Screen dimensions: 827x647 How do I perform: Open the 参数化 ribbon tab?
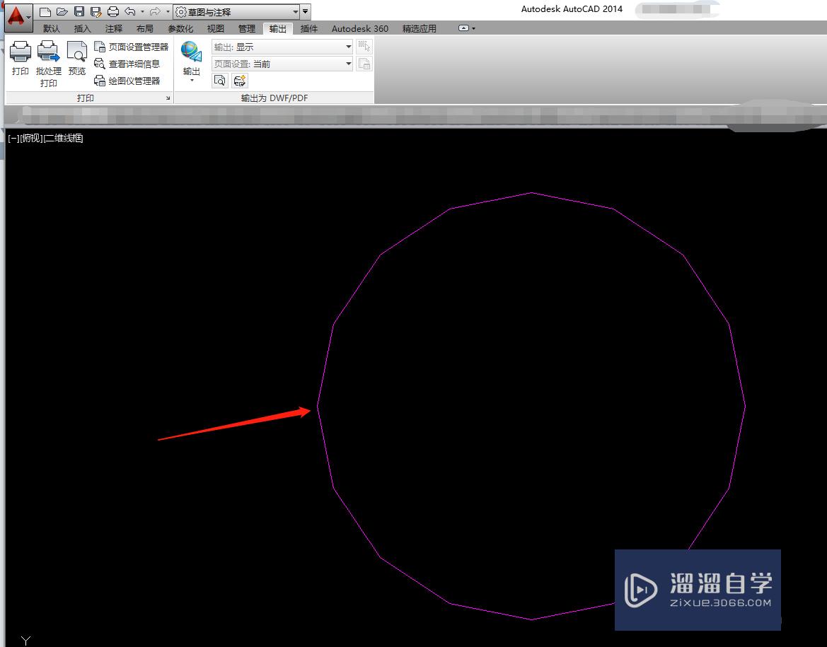[180, 28]
